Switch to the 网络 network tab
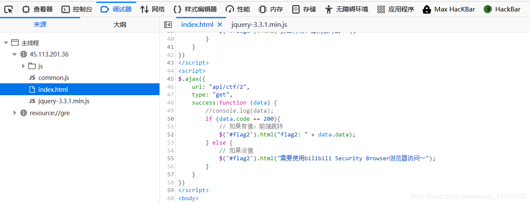530x204 pixels. point(153,9)
